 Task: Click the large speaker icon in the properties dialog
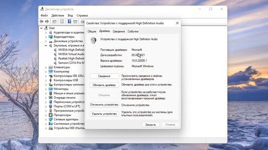point(93,40)
